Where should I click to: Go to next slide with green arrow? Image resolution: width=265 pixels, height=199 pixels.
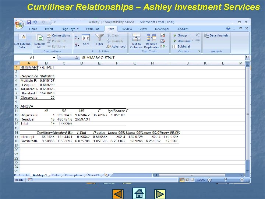click(x=160, y=194)
